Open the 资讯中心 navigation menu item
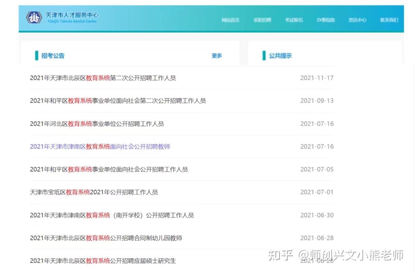This screenshot has width=414, height=272. click(357, 20)
